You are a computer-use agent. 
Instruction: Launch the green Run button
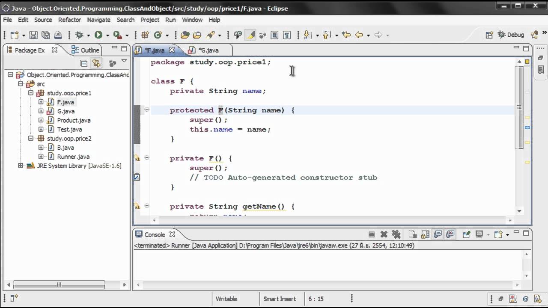[x=98, y=35]
